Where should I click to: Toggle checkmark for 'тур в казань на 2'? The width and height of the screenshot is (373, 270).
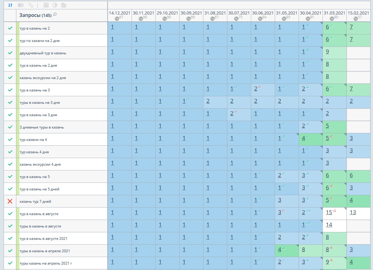click(10, 28)
